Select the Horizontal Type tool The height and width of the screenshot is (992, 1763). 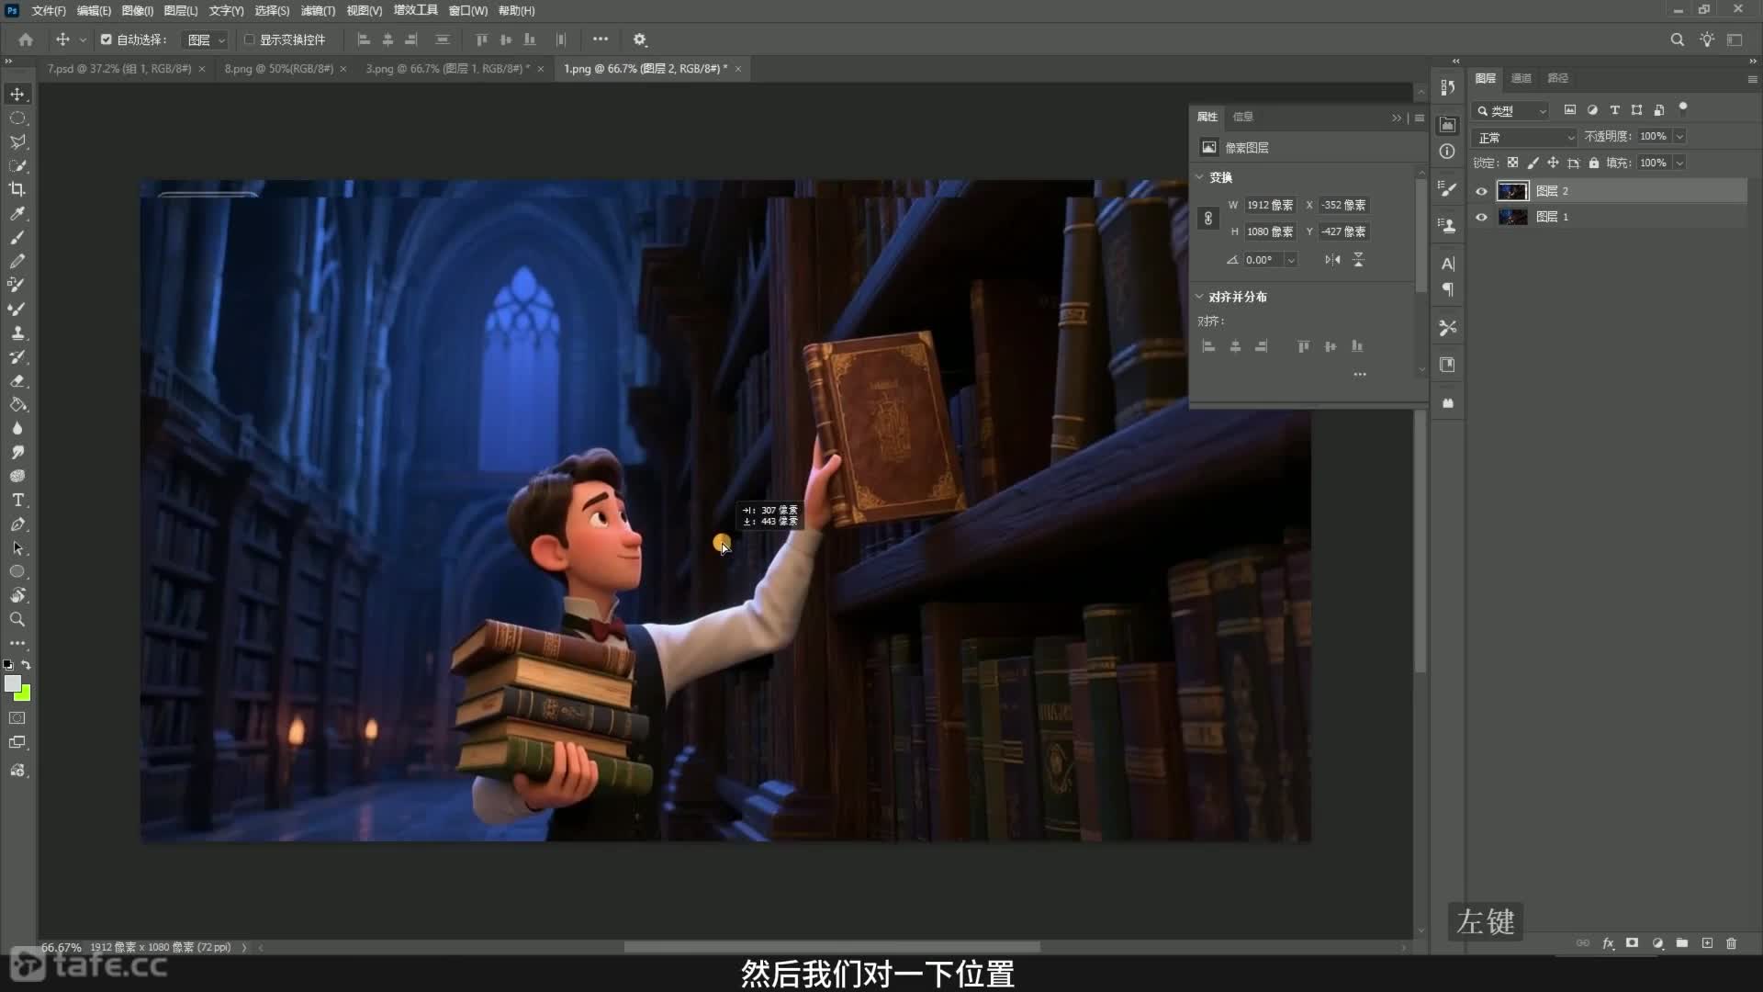pyautogui.click(x=17, y=500)
